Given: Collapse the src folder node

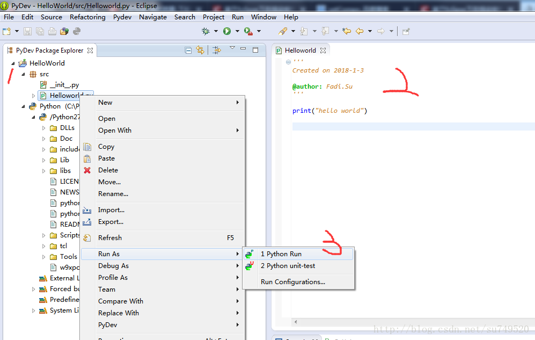Looking at the screenshot, I should click(23, 74).
